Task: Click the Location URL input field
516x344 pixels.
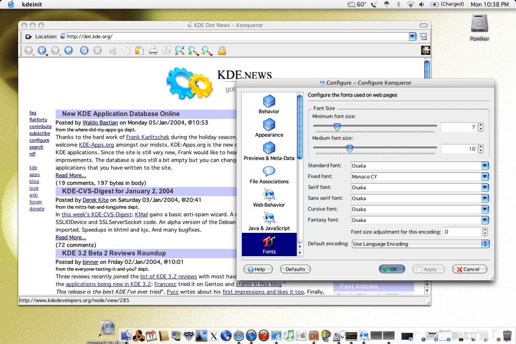Action: (x=237, y=36)
